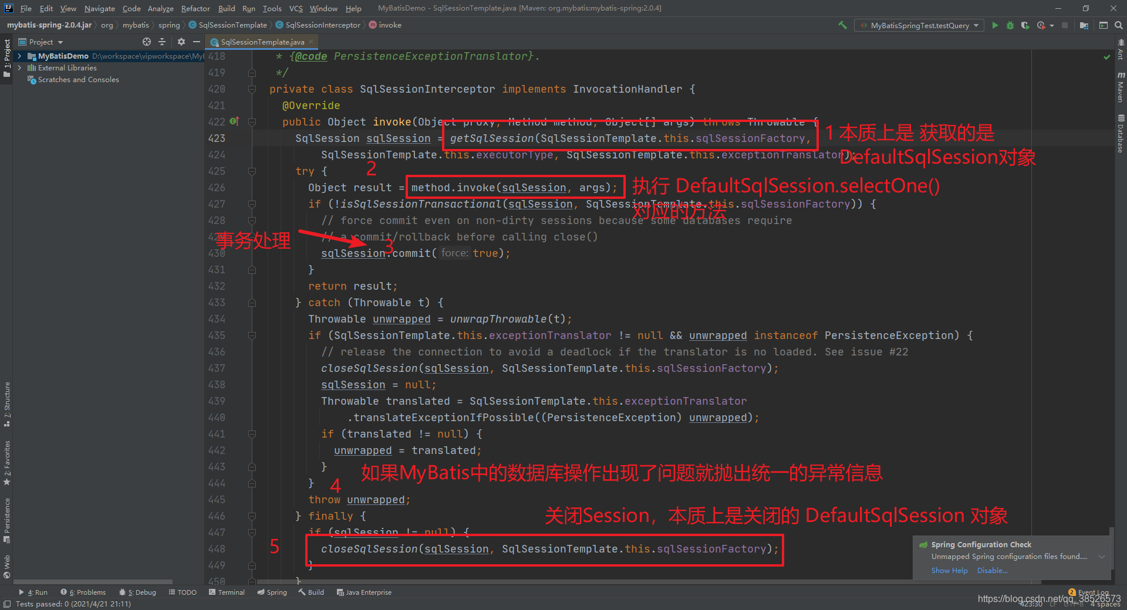Viewport: 1127px width, 610px height.
Task: Open the Project Structure dialog icon
Action: 1084,25
